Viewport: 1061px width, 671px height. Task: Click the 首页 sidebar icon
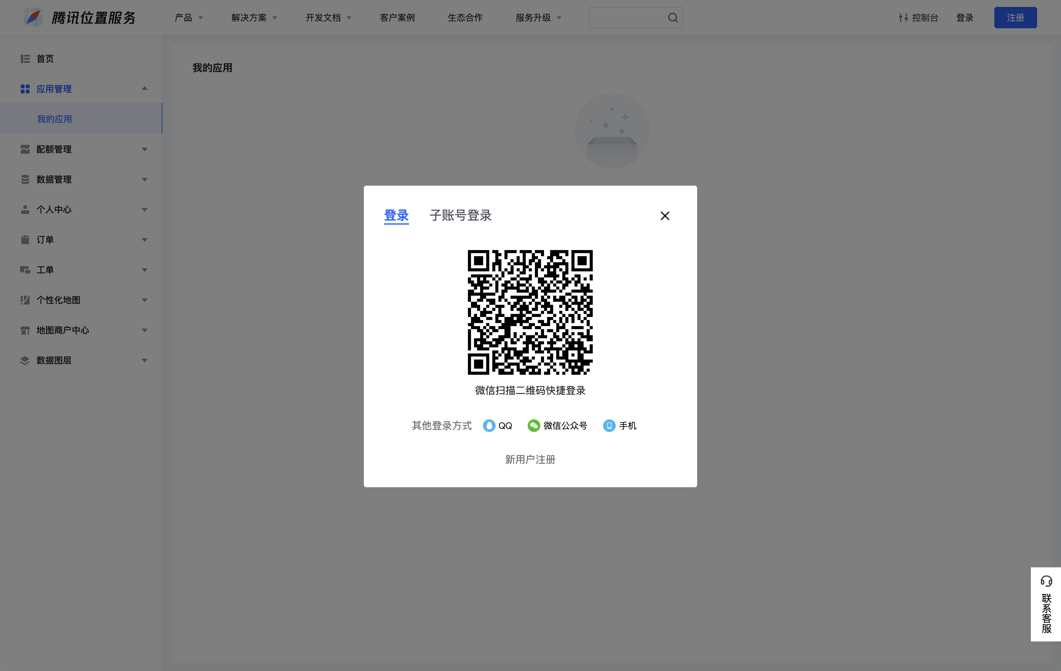click(25, 58)
